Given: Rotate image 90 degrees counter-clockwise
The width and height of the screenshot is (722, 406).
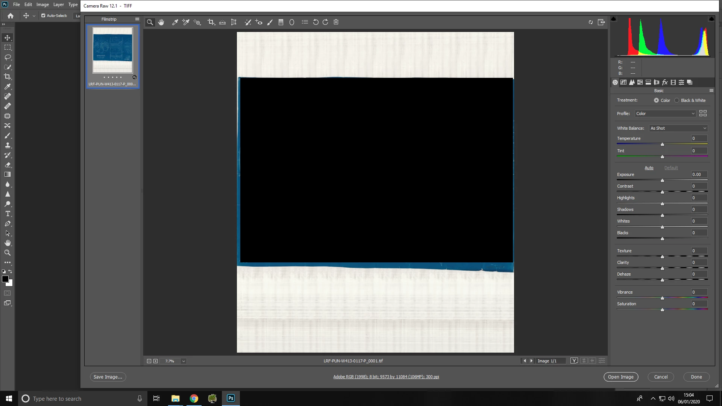Looking at the screenshot, I should 315,22.
